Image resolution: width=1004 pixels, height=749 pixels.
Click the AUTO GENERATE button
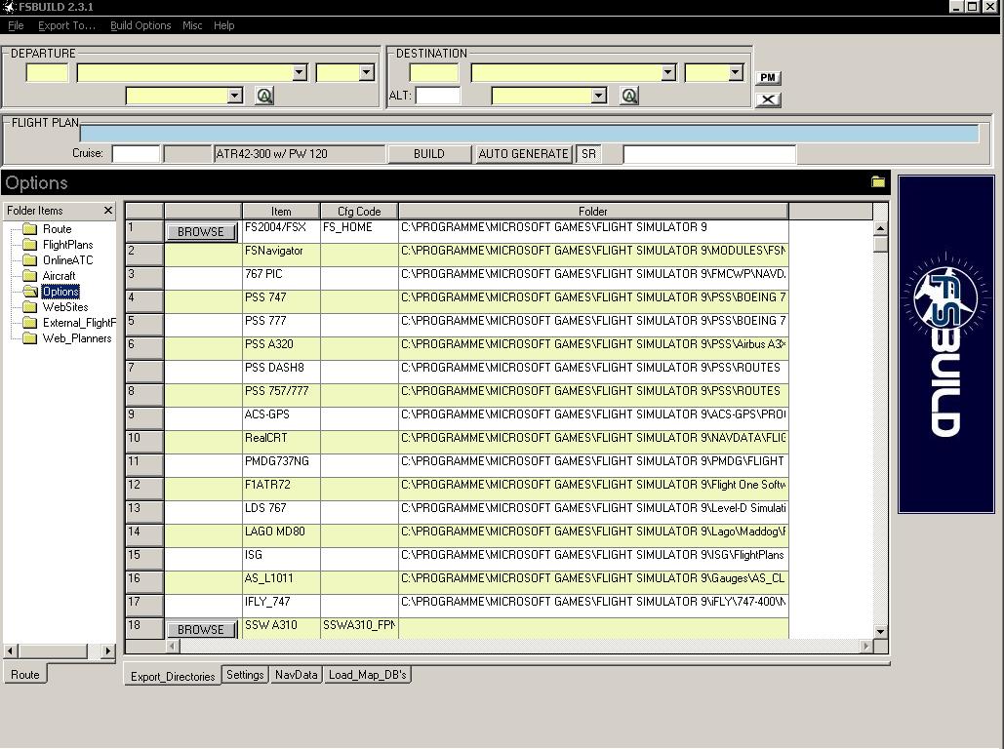pos(523,154)
